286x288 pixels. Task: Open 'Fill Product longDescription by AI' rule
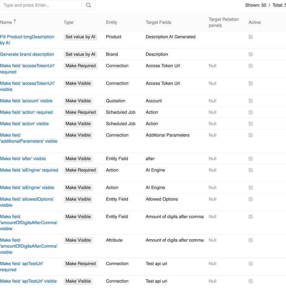pyautogui.click(x=27, y=40)
